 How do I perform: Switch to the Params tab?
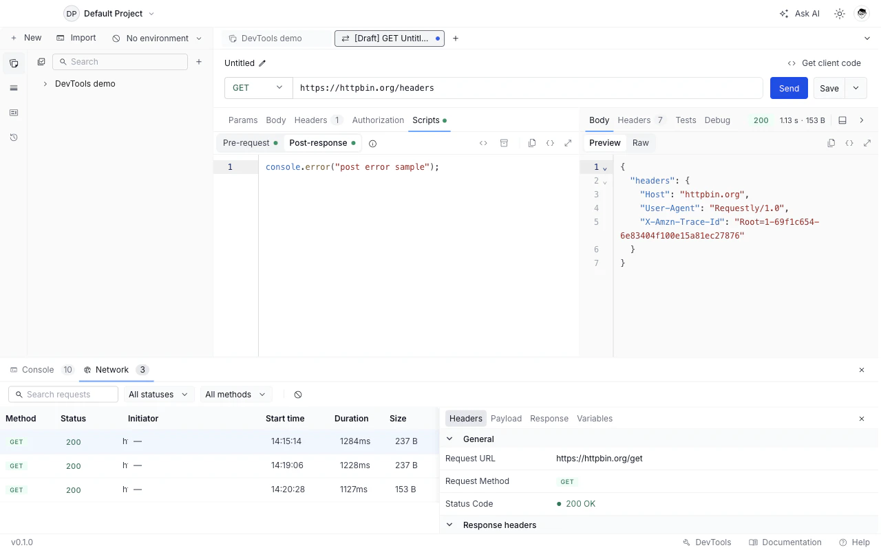(x=243, y=120)
